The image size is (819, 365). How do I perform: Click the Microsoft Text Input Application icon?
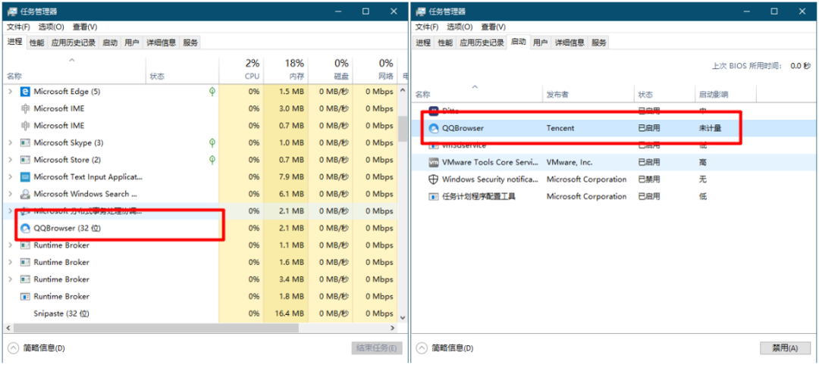[24, 176]
